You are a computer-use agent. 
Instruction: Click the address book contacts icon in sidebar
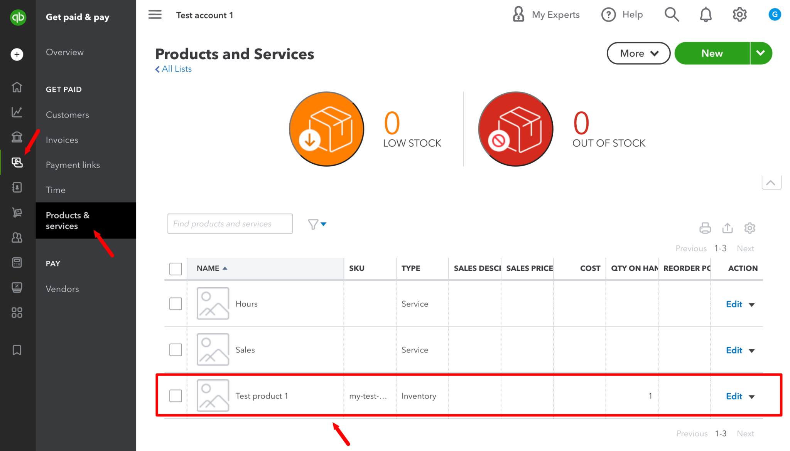coord(17,187)
